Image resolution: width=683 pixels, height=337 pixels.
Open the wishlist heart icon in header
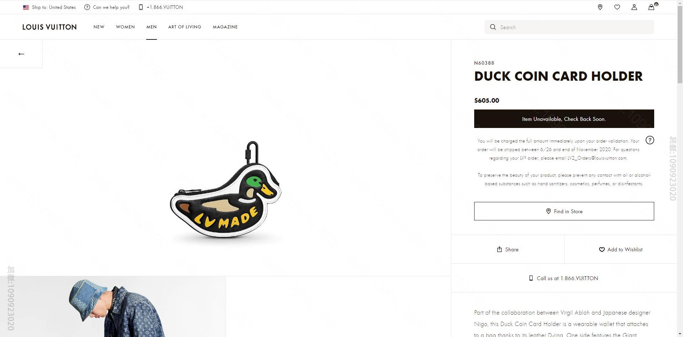pyautogui.click(x=617, y=7)
